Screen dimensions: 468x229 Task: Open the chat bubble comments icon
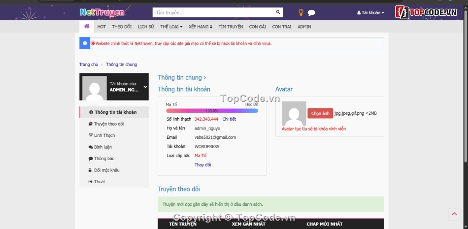(x=311, y=12)
